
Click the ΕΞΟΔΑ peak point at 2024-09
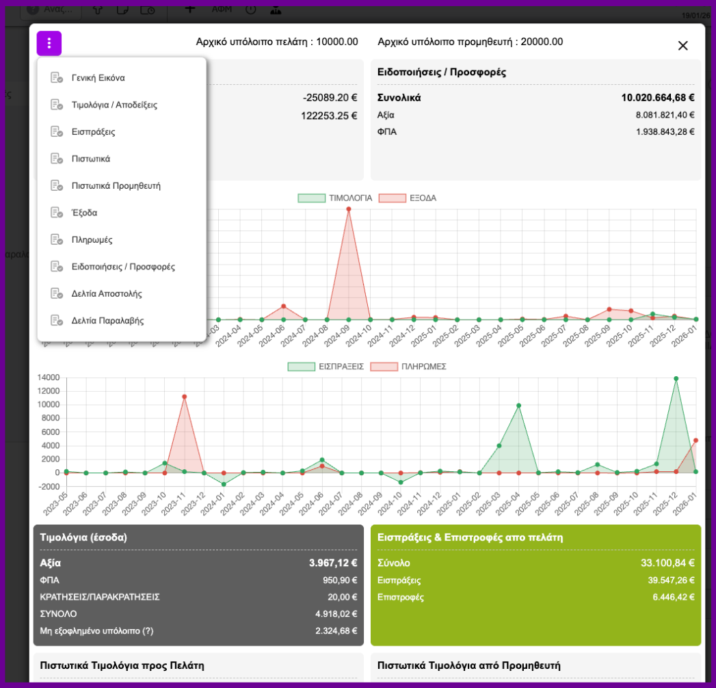pyautogui.click(x=349, y=209)
